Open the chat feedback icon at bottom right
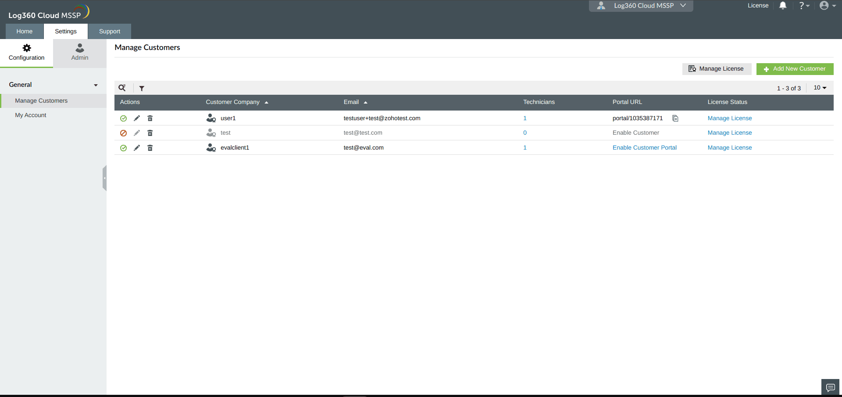 click(830, 388)
